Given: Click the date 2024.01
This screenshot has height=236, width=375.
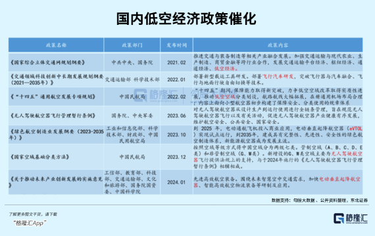Looking at the screenshot, I should click(x=176, y=182).
